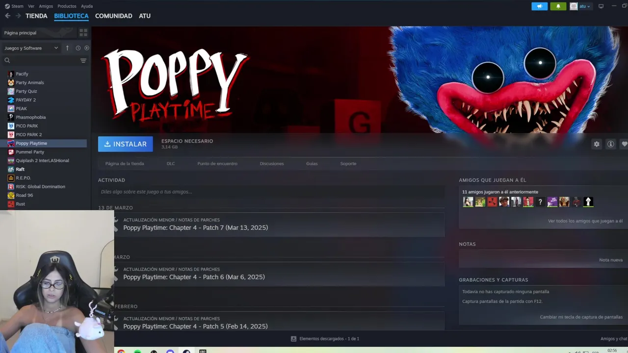Screen dimensions: 628x353
Task: Select PICO PARK in library list
Action: pos(26,126)
